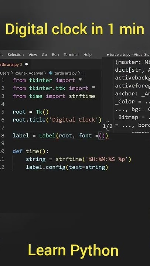The width and height of the screenshot is (150, 266).
Task: Click 'anchor:' in the signature popup
Action: click(x=127, y=93)
